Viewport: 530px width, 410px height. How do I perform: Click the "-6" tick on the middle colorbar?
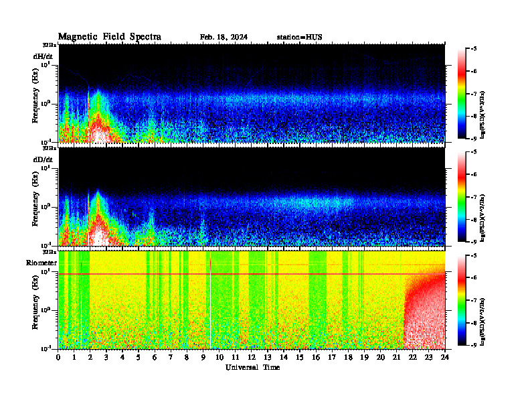(x=474, y=174)
